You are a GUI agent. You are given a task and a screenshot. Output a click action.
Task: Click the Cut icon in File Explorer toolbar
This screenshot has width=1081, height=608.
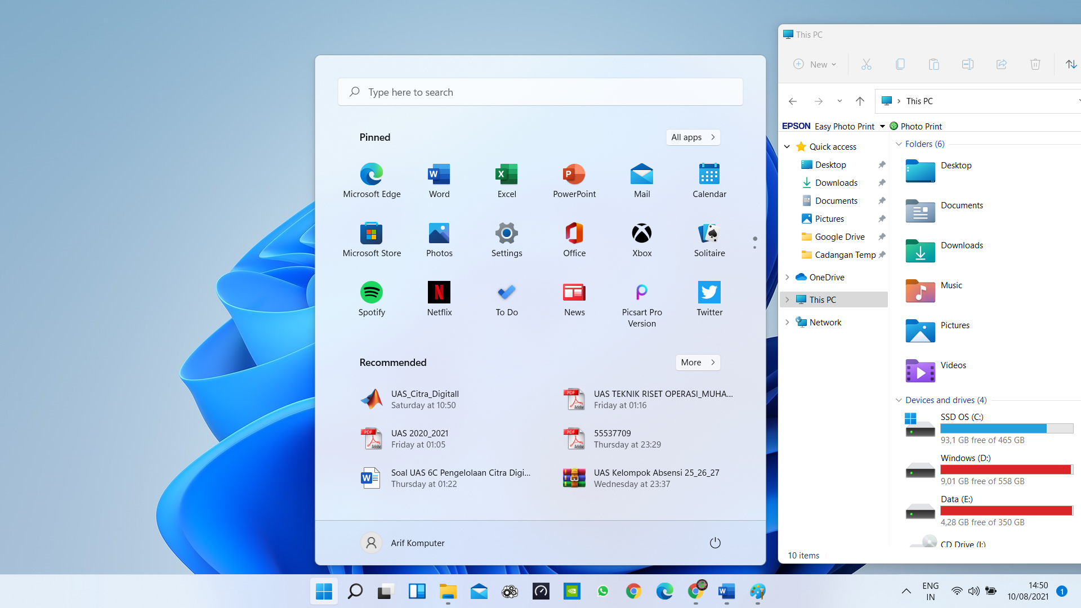866,64
